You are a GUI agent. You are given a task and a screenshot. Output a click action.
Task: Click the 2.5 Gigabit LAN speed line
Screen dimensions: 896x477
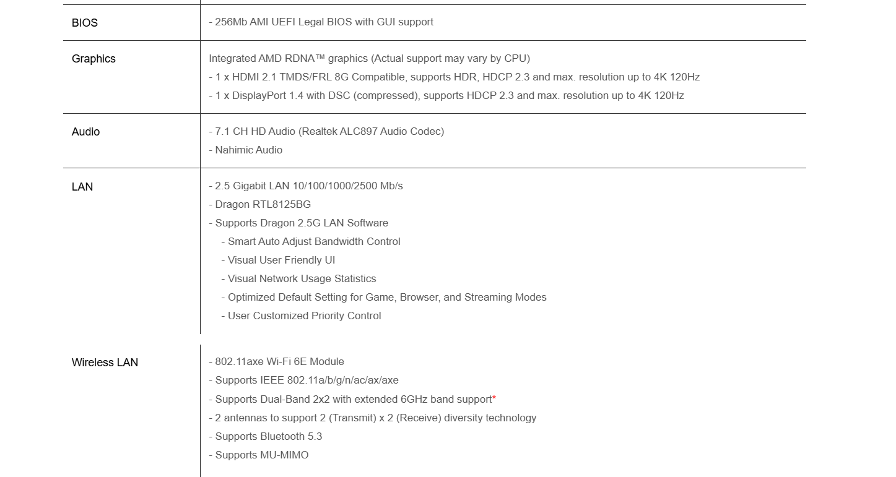pos(306,186)
